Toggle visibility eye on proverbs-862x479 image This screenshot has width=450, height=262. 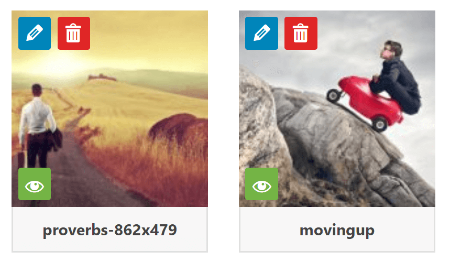coord(35,184)
